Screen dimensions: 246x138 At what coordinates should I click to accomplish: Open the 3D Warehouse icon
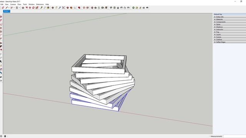[68, 8]
